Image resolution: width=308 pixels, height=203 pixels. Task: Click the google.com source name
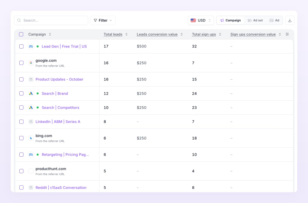46,60
